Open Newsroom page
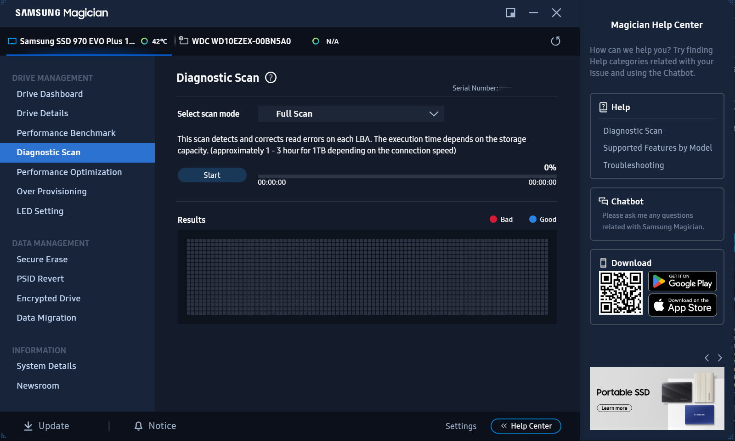Image resolution: width=735 pixels, height=441 pixels. [38, 386]
